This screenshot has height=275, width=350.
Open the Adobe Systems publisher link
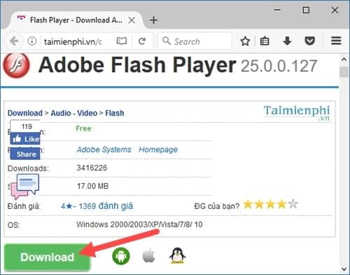click(x=104, y=149)
